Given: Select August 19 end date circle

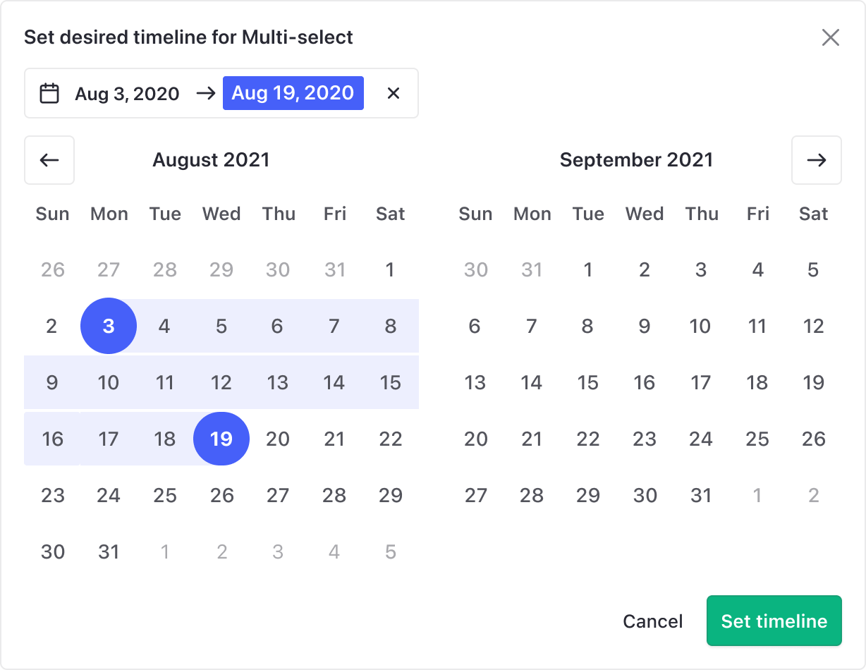Looking at the screenshot, I should [x=221, y=439].
